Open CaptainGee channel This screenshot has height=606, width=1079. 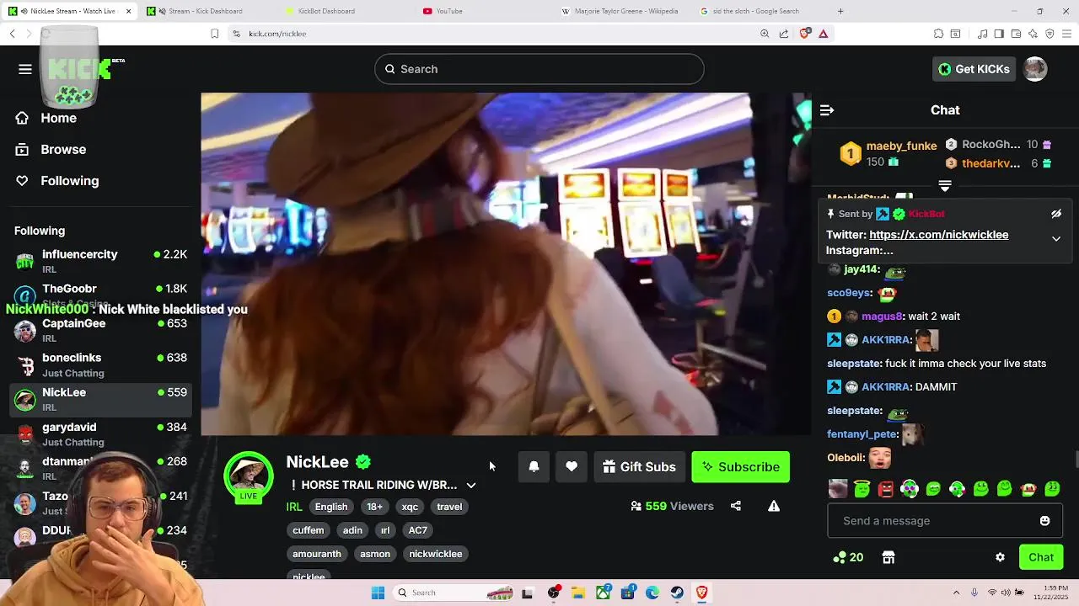101,330
